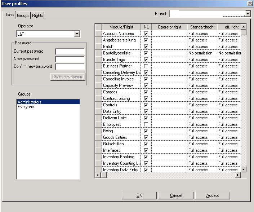Check the NL box for Employess

146,124
